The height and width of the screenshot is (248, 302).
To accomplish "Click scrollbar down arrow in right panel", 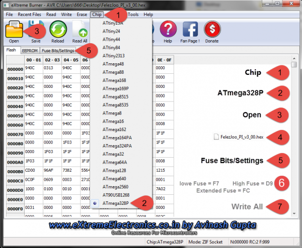I will click(x=294, y=214).
